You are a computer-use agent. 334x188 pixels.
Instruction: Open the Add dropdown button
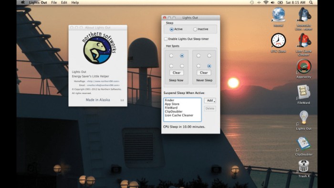pyautogui.click(x=210, y=101)
